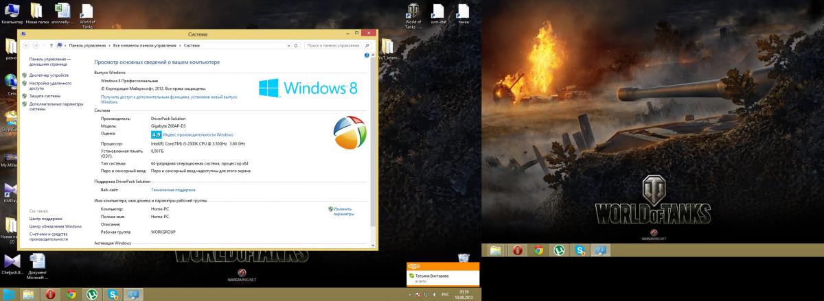824x301 pixels.
Task: Open the Компьютер desktop icon
Action: pos(13,12)
